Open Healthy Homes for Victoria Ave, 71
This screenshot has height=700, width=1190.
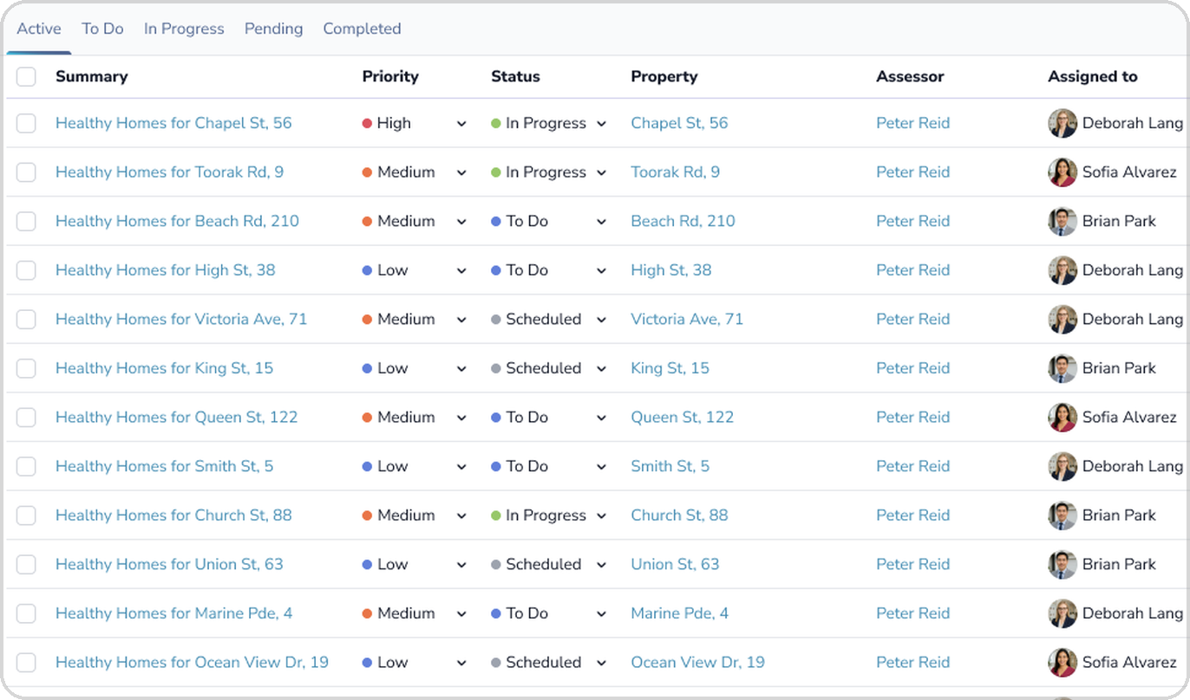coord(181,319)
